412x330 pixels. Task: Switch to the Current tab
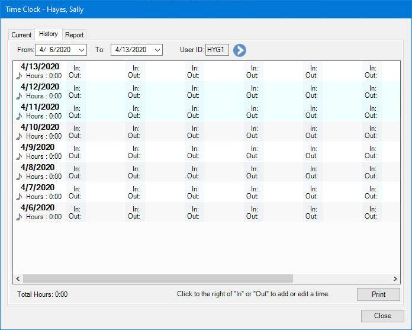point(21,35)
